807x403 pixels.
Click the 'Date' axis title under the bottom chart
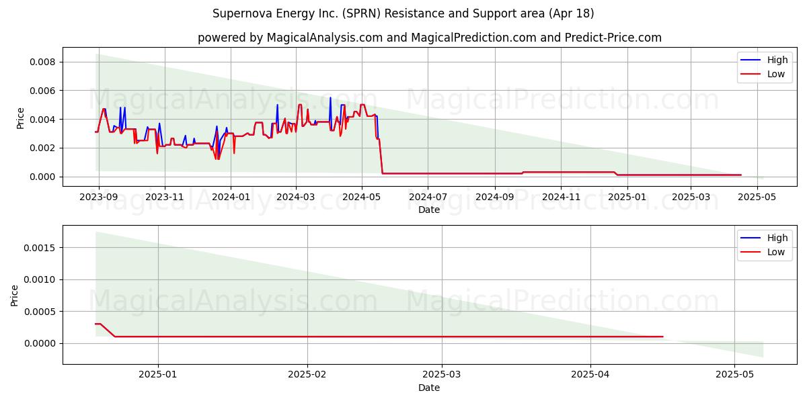(429, 388)
